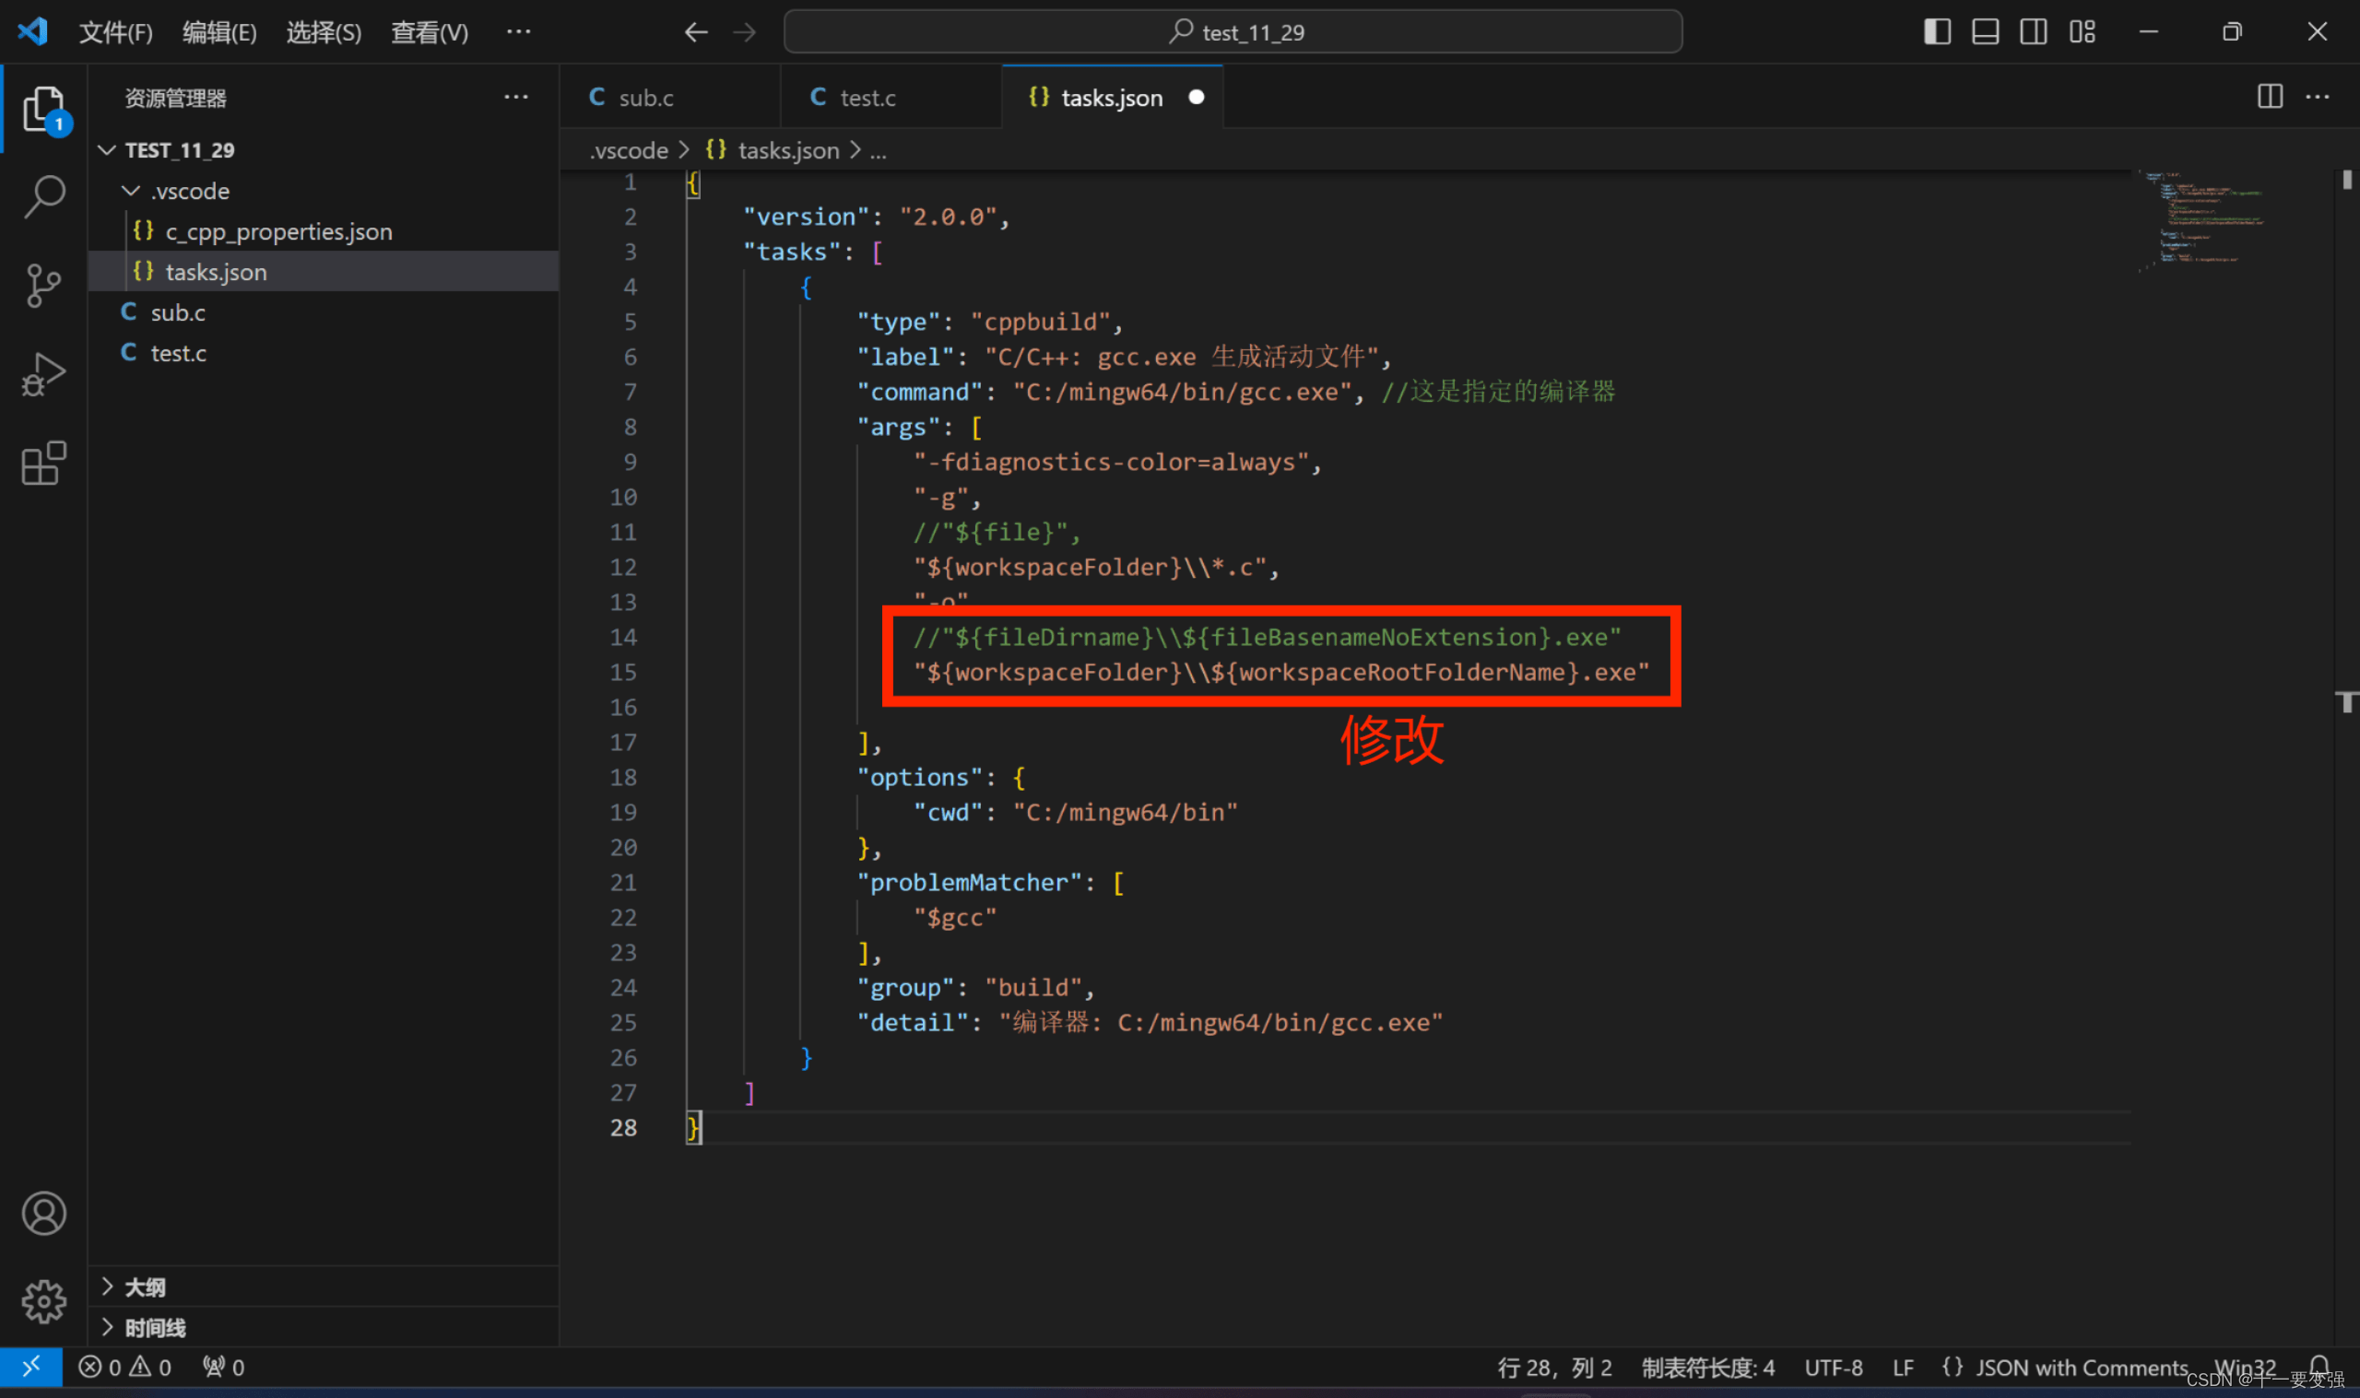Click the breadcrumb ellipsis symbol
This screenshot has width=2360, height=1398.
pos(878,150)
